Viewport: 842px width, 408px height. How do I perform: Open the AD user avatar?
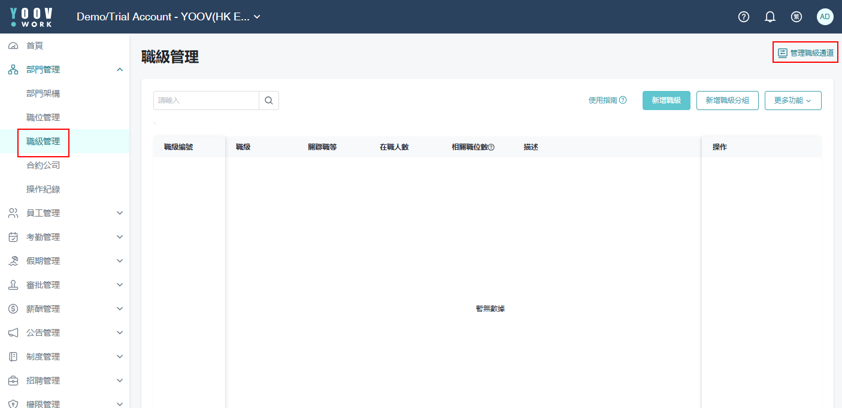pos(825,17)
